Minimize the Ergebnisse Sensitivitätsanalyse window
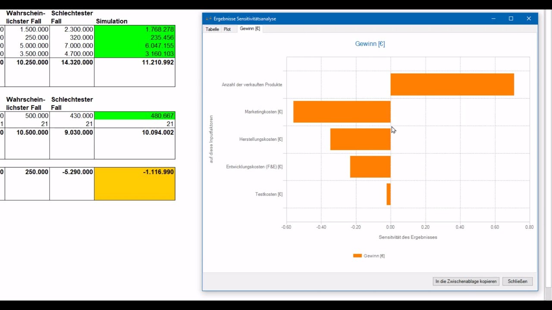Viewport: 552px width, 310px height. [x=493, y=19]
